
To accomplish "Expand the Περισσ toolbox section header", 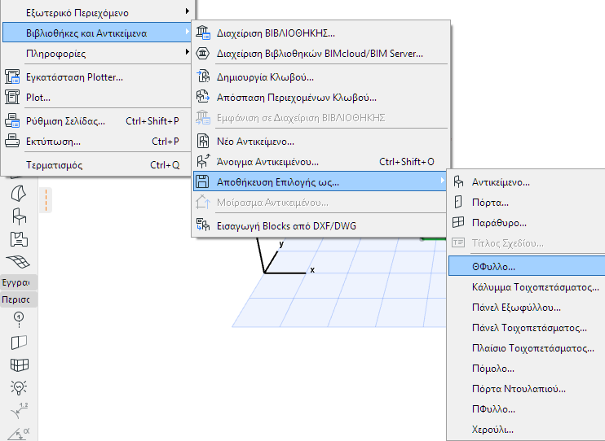I will point(19,299).
